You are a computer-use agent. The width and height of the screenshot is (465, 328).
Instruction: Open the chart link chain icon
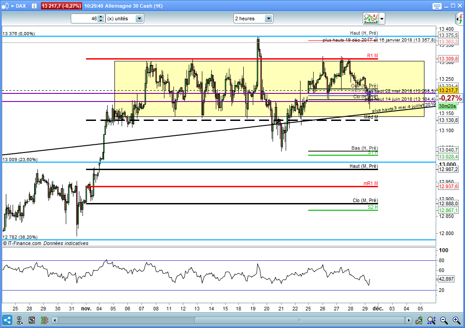coord(19,320)
